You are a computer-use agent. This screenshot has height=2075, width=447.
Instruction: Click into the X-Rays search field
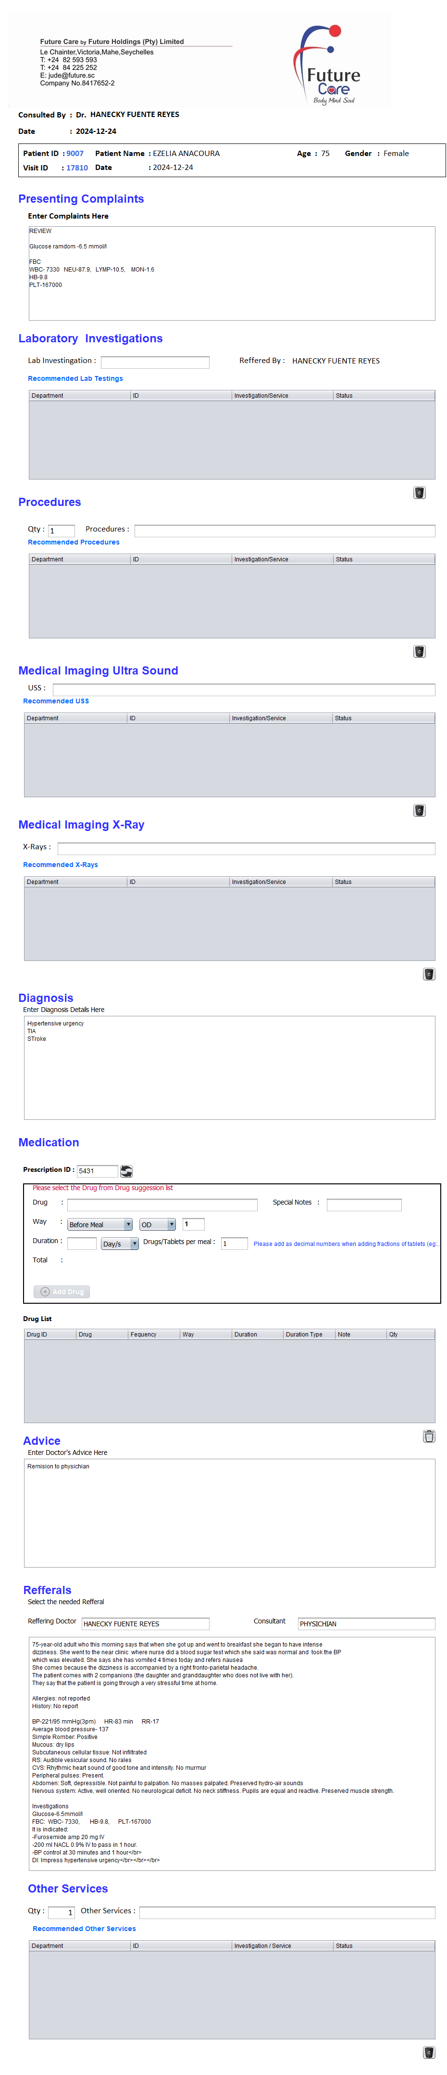[x=246, y=848]
